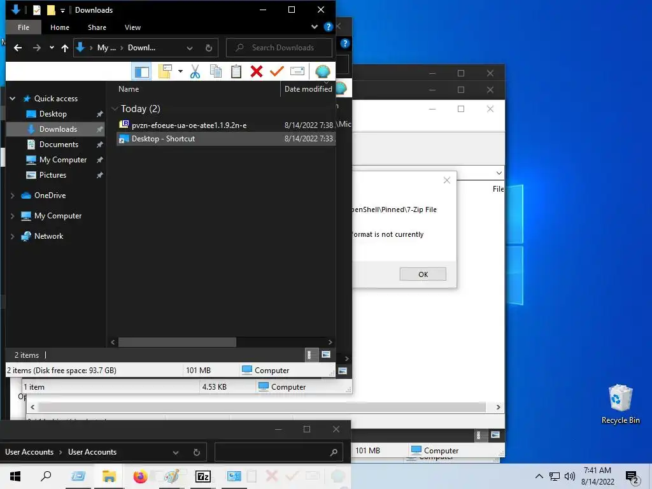This screenshot has width=652, height=489.
Task: Click the email envelope toolbar icon
Action: pyautogui.click(x=297, y=71)
